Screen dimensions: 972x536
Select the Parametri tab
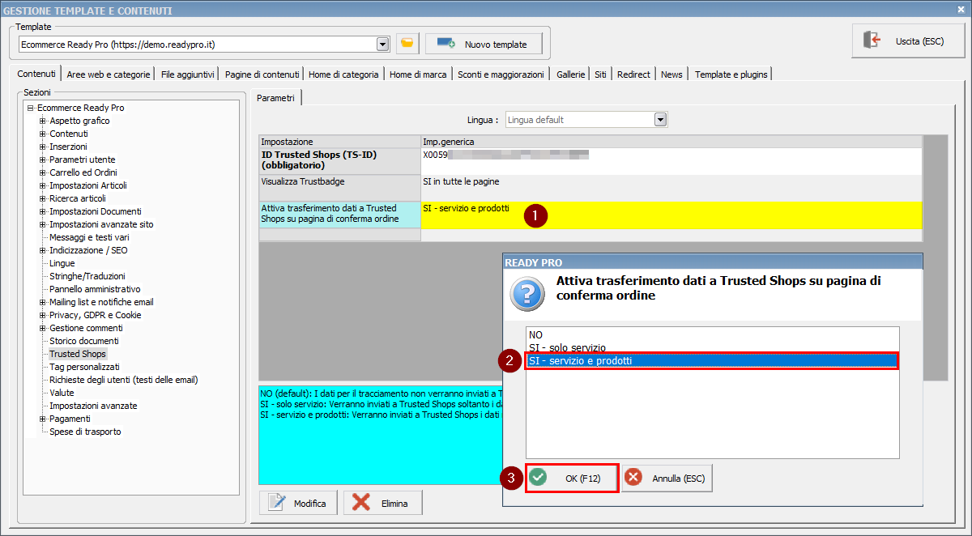[x=276, y=98]
